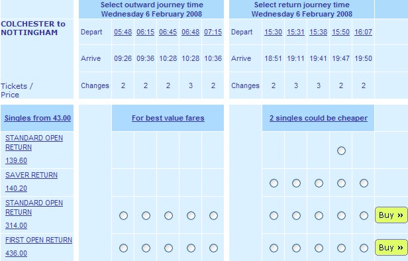The width and height of the screenshot is (408, 261).
Task: Select 314.00 fare radio for 05:48 outward
Action: coord(123,215)
